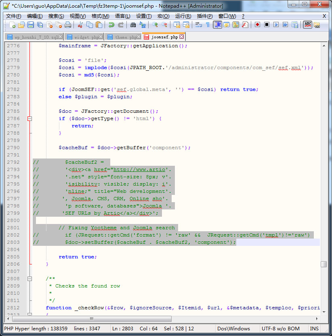332x336 pixels.
Task: Collapse the code fold at line 2786
Action: click(29, 118)
